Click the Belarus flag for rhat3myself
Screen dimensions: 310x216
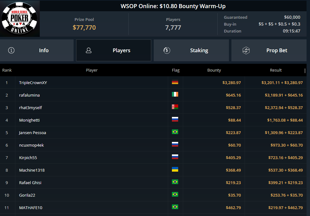point(175,107)
